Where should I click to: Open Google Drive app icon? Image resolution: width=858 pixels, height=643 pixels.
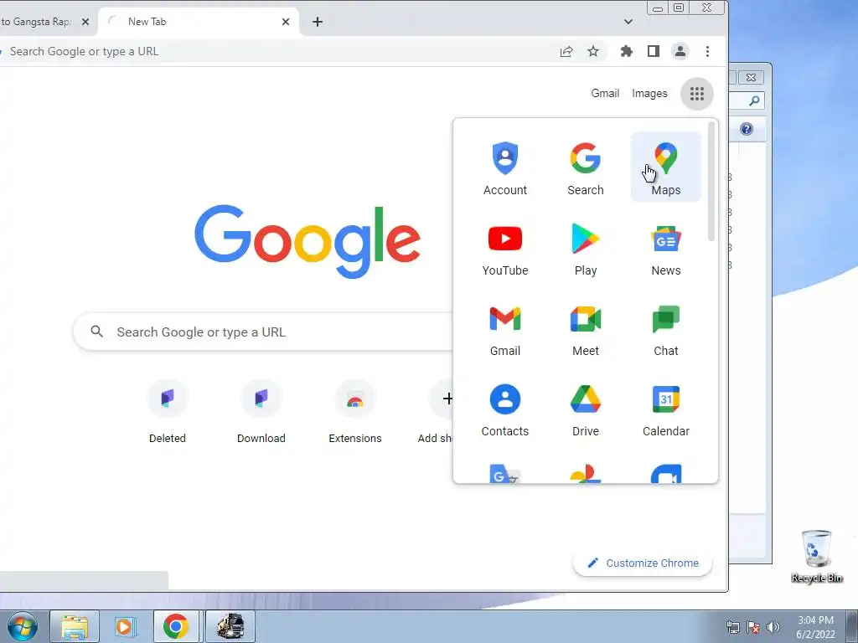tap(585, 409)
